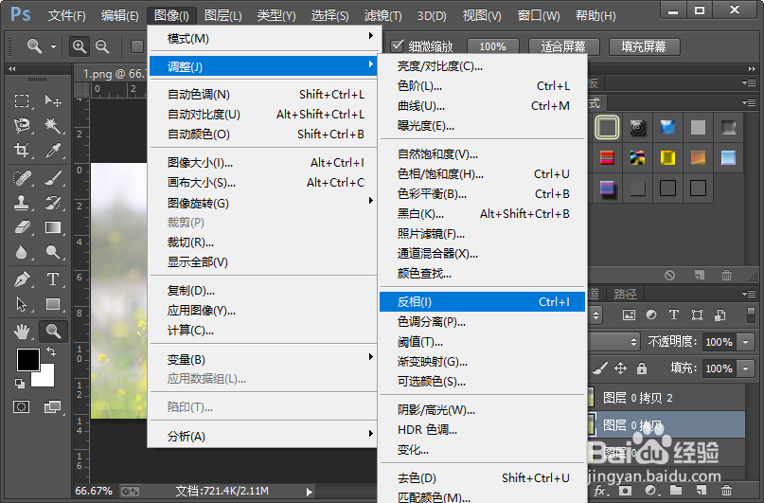The height and width of the screenshot is (503, 764).
Task: Expand 模式(M) submenu
Action: coord(263,38)
